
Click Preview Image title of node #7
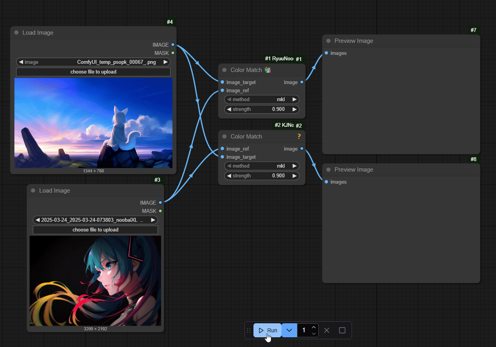point(354,41)
